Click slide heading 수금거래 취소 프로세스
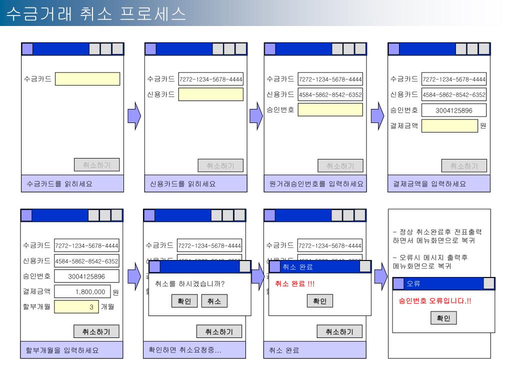This screenshot has height=384, width=512. click(96, 13)
